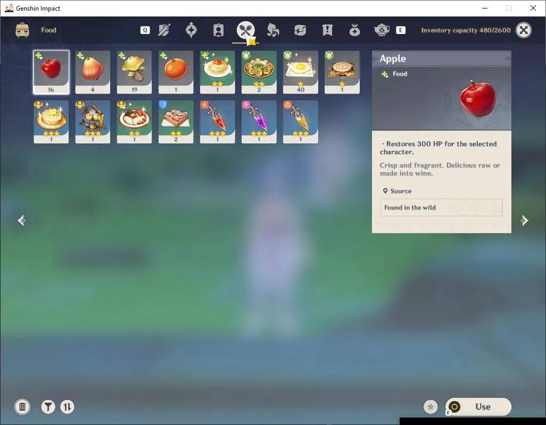The image size is (546, 425).
Task: Switch to the Artifacts tab
Action: tap(191, 30)
